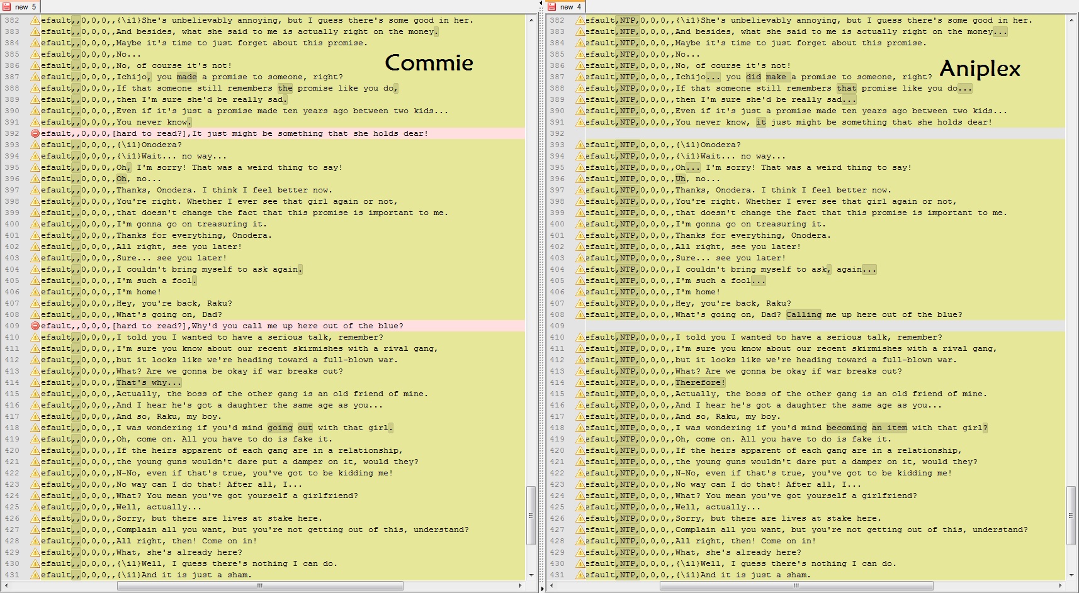Click "[hard to read?]" text on line 392
Viewport: 1079px width, 593px height.
[151, 133]
